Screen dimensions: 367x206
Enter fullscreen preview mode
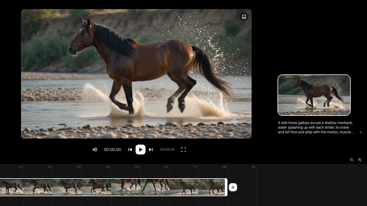(x=183, y=150)
